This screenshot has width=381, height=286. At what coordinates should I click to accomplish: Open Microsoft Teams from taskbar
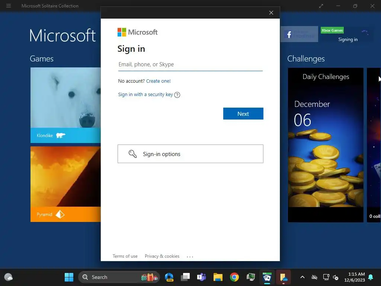tap(201, 277)
